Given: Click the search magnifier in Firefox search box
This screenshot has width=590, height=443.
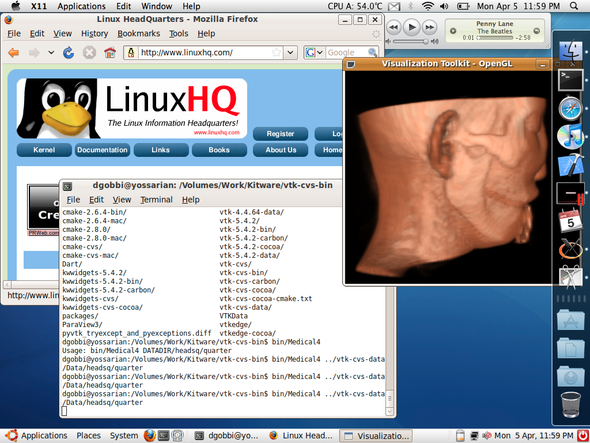Looking at the screenshot, I should coord(372,52).
